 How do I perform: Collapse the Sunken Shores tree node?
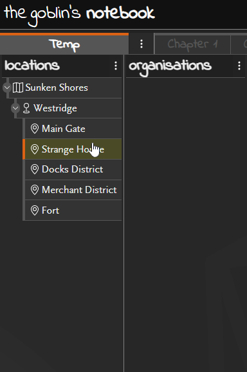point(7,88)
